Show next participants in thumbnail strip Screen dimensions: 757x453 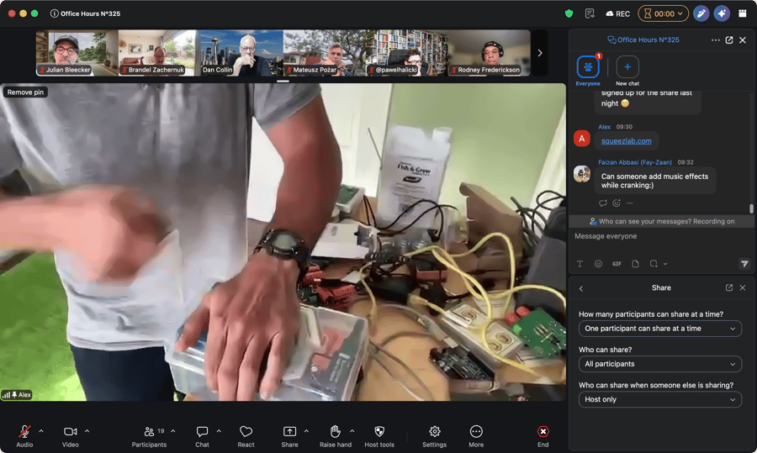tap(540, 53)
